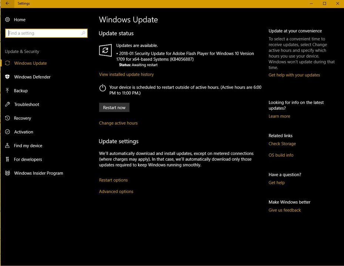Click the Troubleshoot wrench icon

click(x=7, y=104)
